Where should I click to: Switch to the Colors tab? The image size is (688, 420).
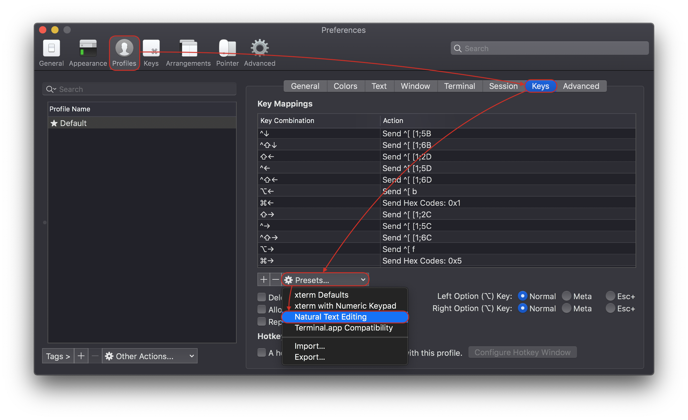click(345, 86)
